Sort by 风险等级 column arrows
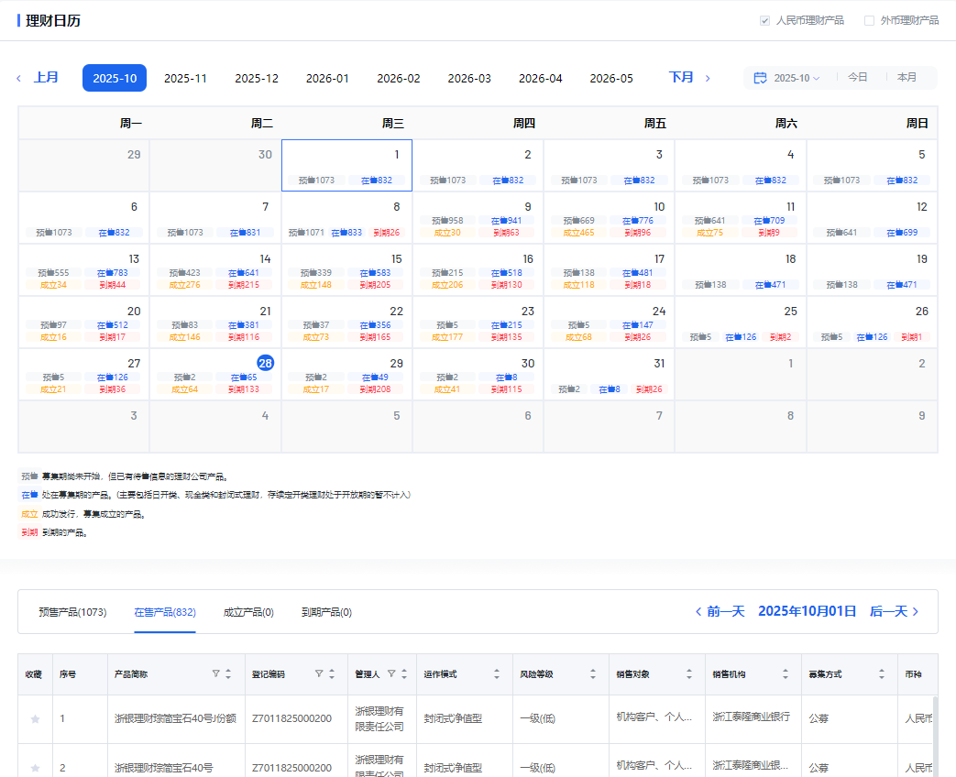This screenshot has width=956, height=777. point(593,673)
